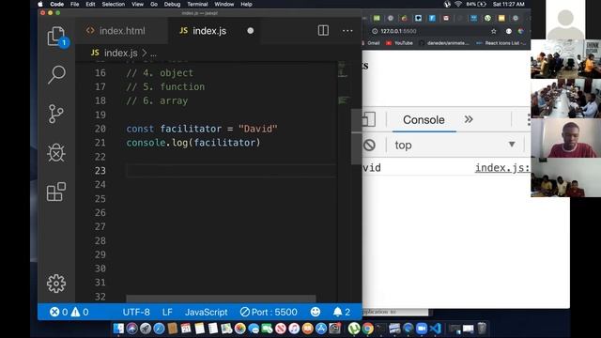The width and height of the screenshot is (601, 338).
Task: Open the App Store from the Dock
Action: coord(321,329)
